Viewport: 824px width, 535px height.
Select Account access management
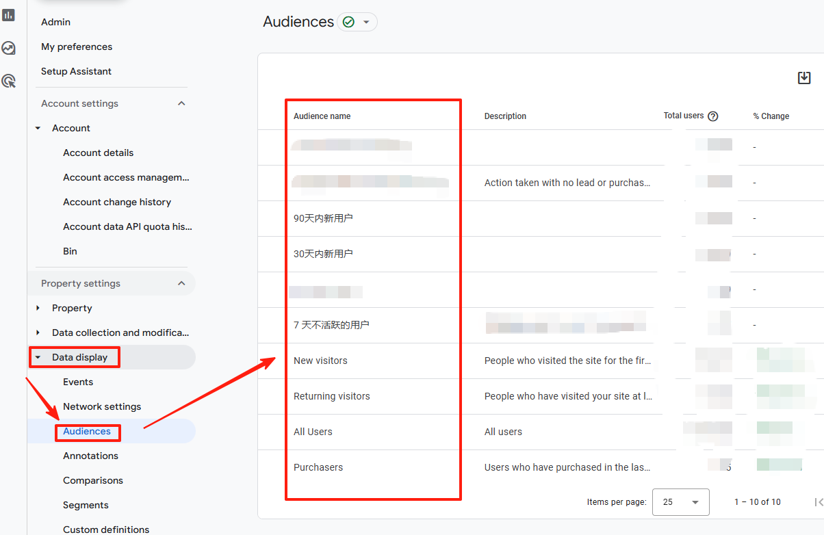coord(126,177)
